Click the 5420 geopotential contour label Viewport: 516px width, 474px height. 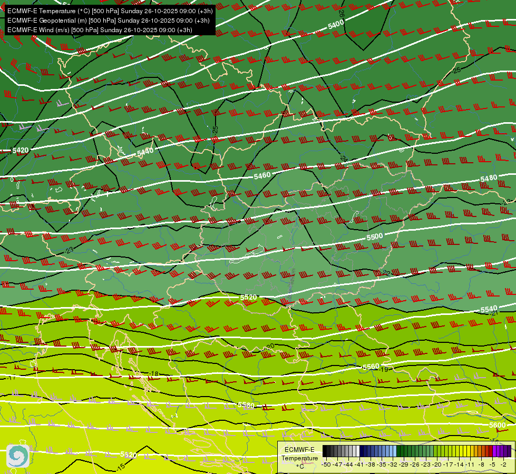(21, 150)
